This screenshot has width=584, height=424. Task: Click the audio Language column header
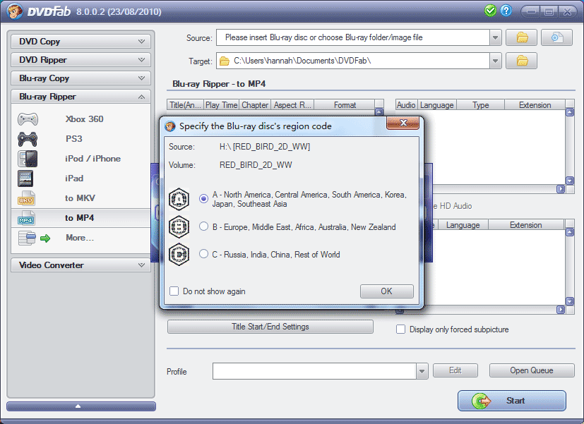[x=437, y=105]
